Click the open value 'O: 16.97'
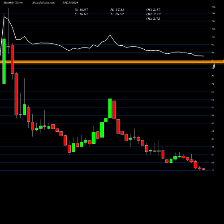224x224 pixels. click(82, 10)
